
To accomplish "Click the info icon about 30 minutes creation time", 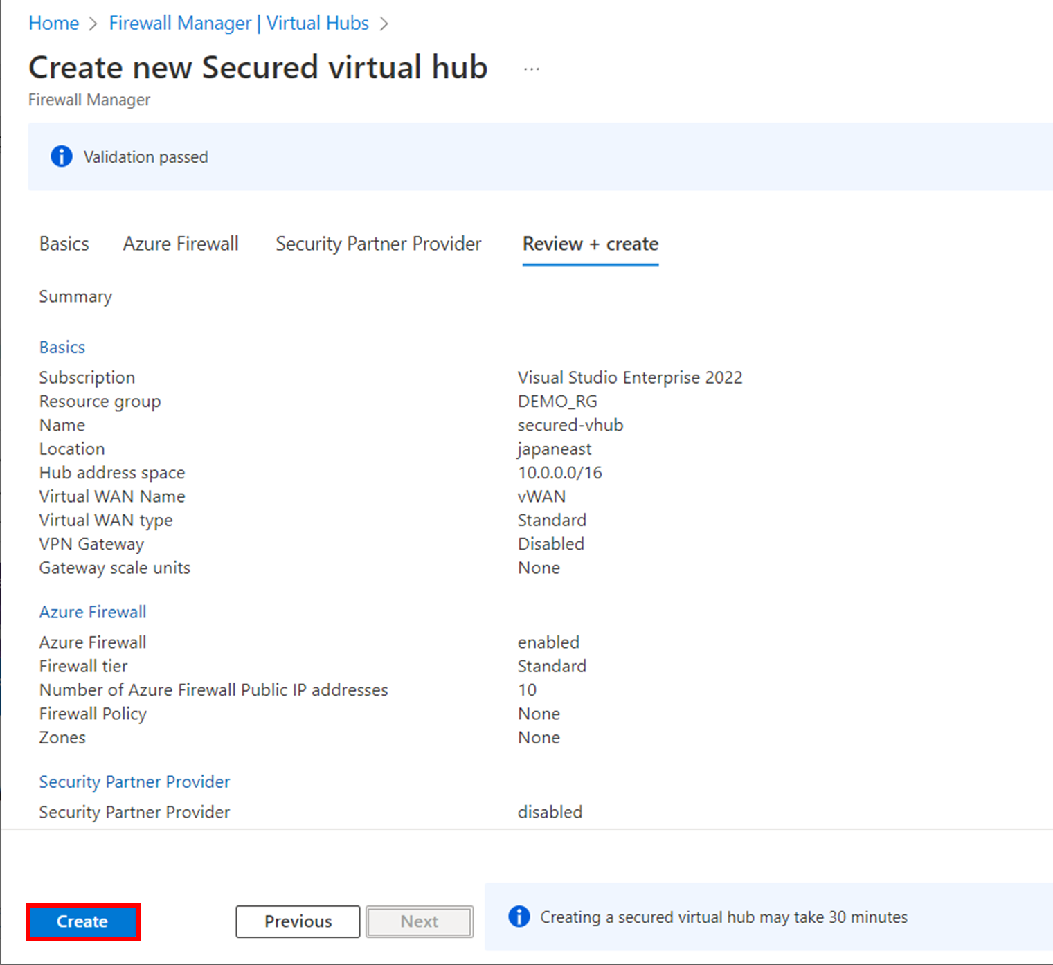I will [x=519, y=917].
